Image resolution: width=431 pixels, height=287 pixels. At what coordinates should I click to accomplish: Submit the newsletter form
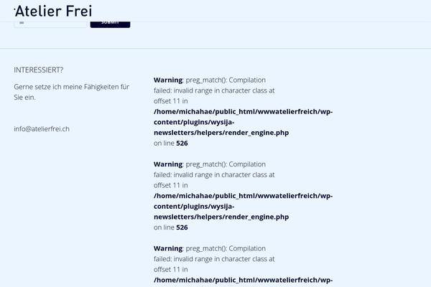110,24
